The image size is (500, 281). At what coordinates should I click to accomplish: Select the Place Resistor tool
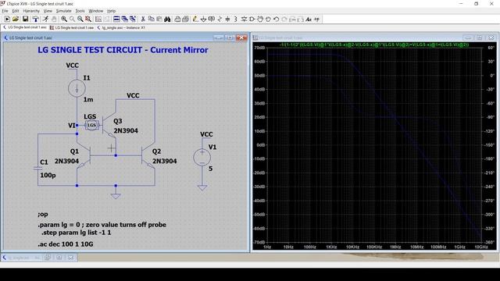[x=220, y=19]
